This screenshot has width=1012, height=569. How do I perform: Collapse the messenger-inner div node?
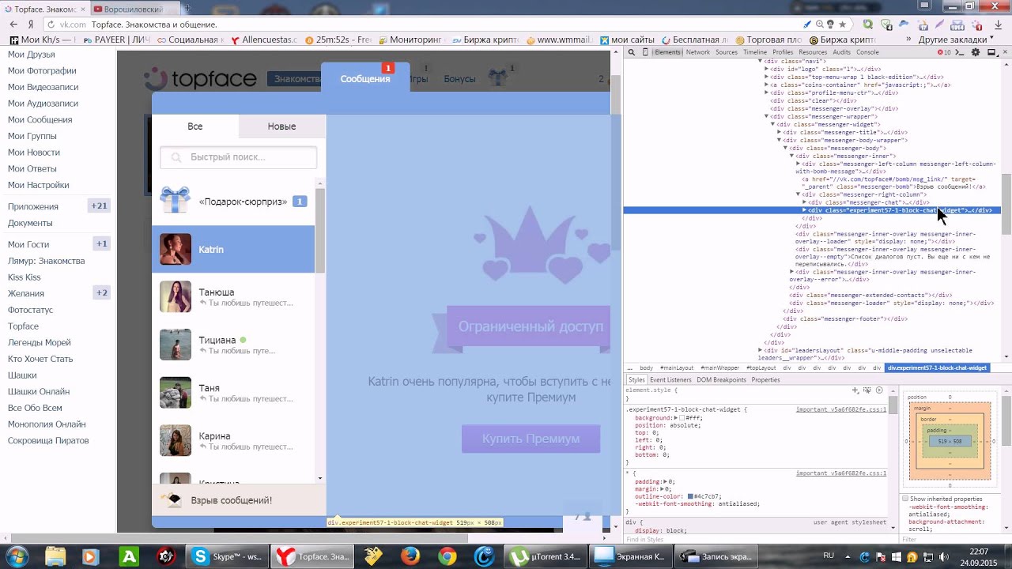pos(791,156)
